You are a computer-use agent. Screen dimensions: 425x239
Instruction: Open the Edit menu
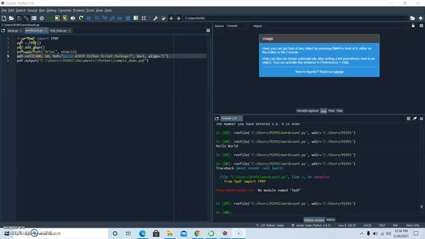[x=11, y=11]
